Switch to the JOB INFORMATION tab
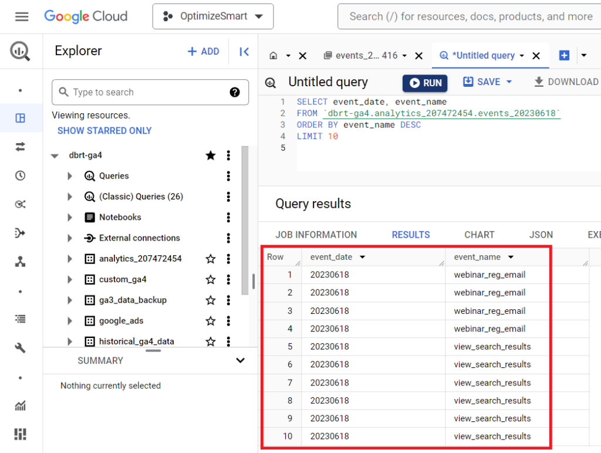This screenshot has width=601, height=453. click(316, 235)
